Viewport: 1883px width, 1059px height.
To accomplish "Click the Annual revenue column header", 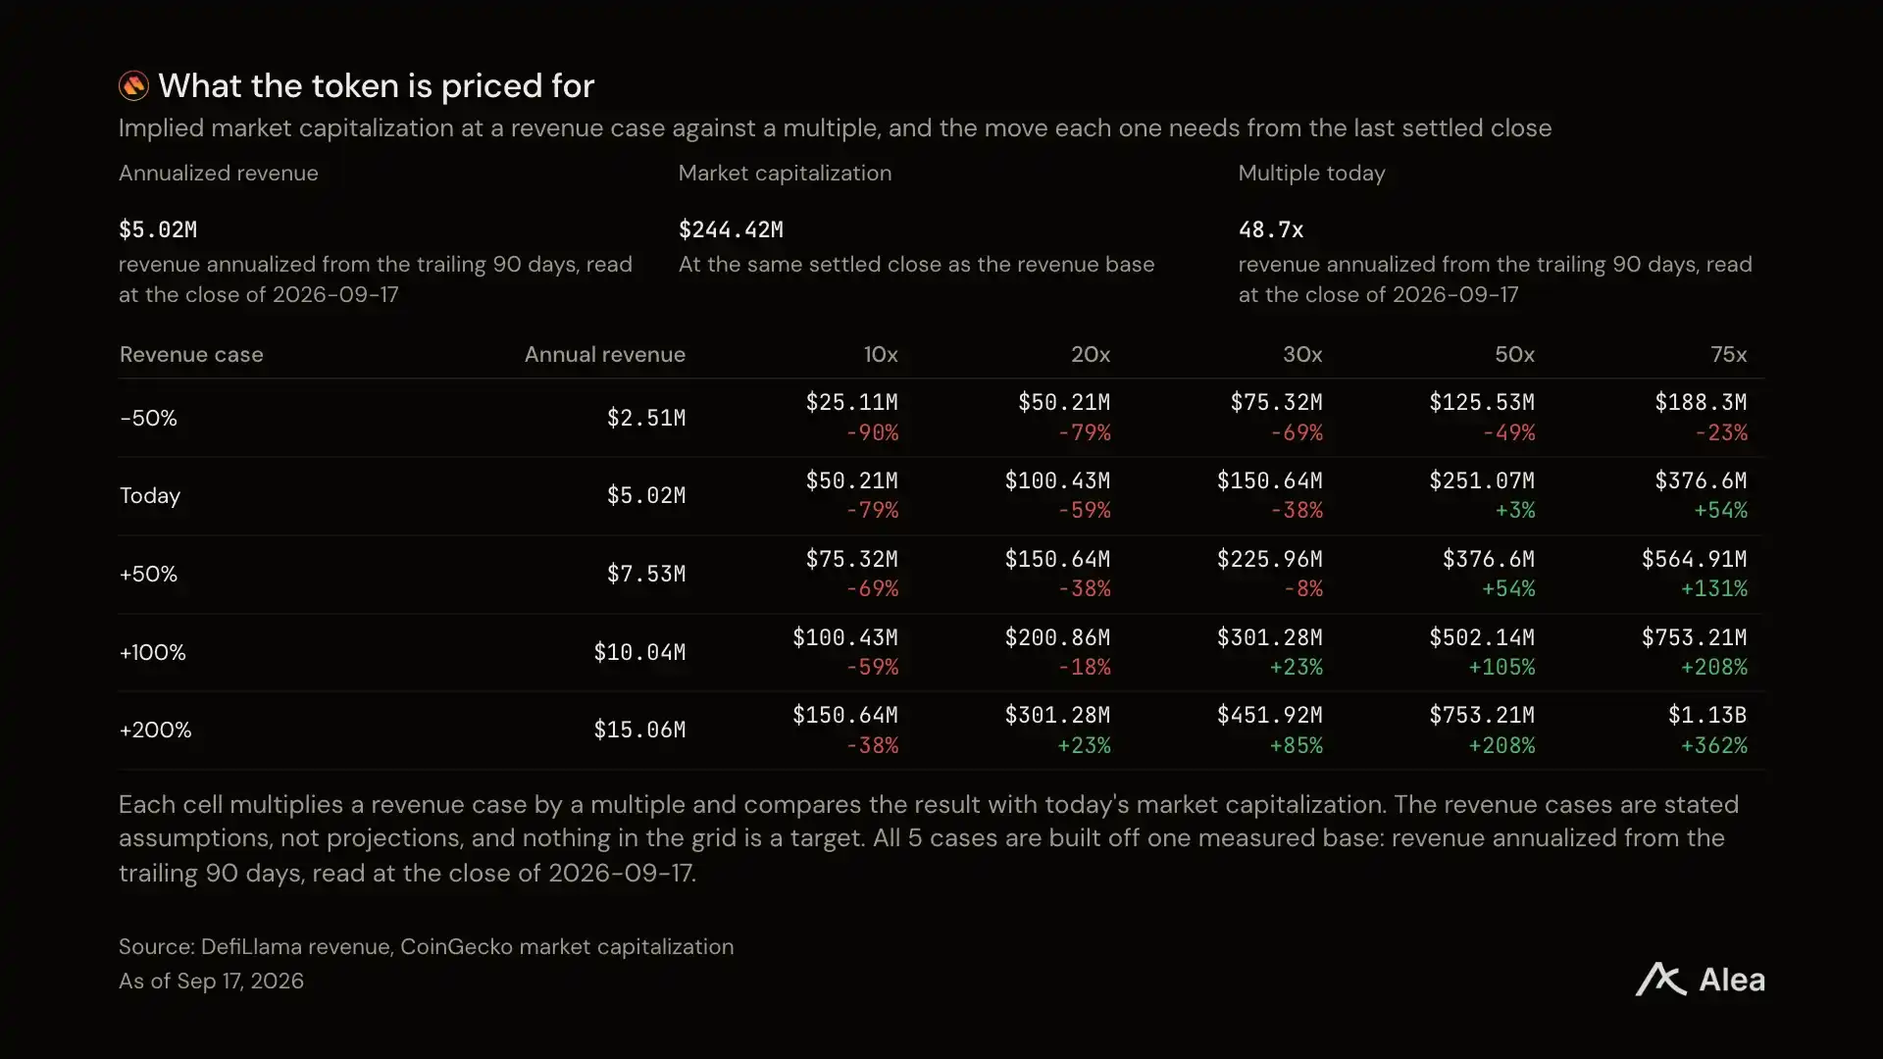I will click(604, 354).
